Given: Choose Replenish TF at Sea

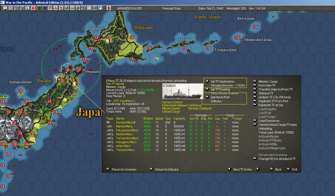Looking at the screenshot, I should click(x=271, y=105).
